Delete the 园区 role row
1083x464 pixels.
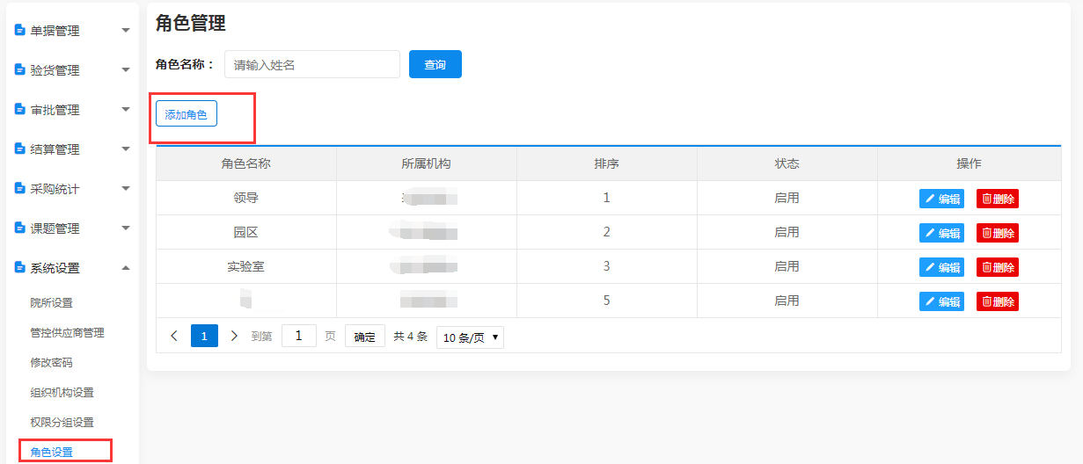coord(997,233)
